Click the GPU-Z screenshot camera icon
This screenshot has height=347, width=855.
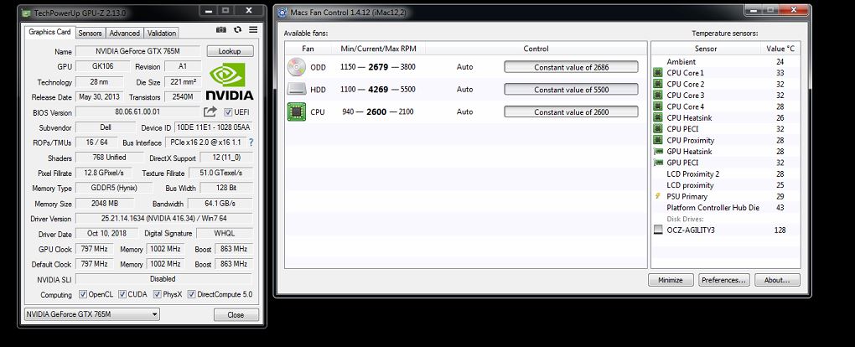click(x=220, y=30)
